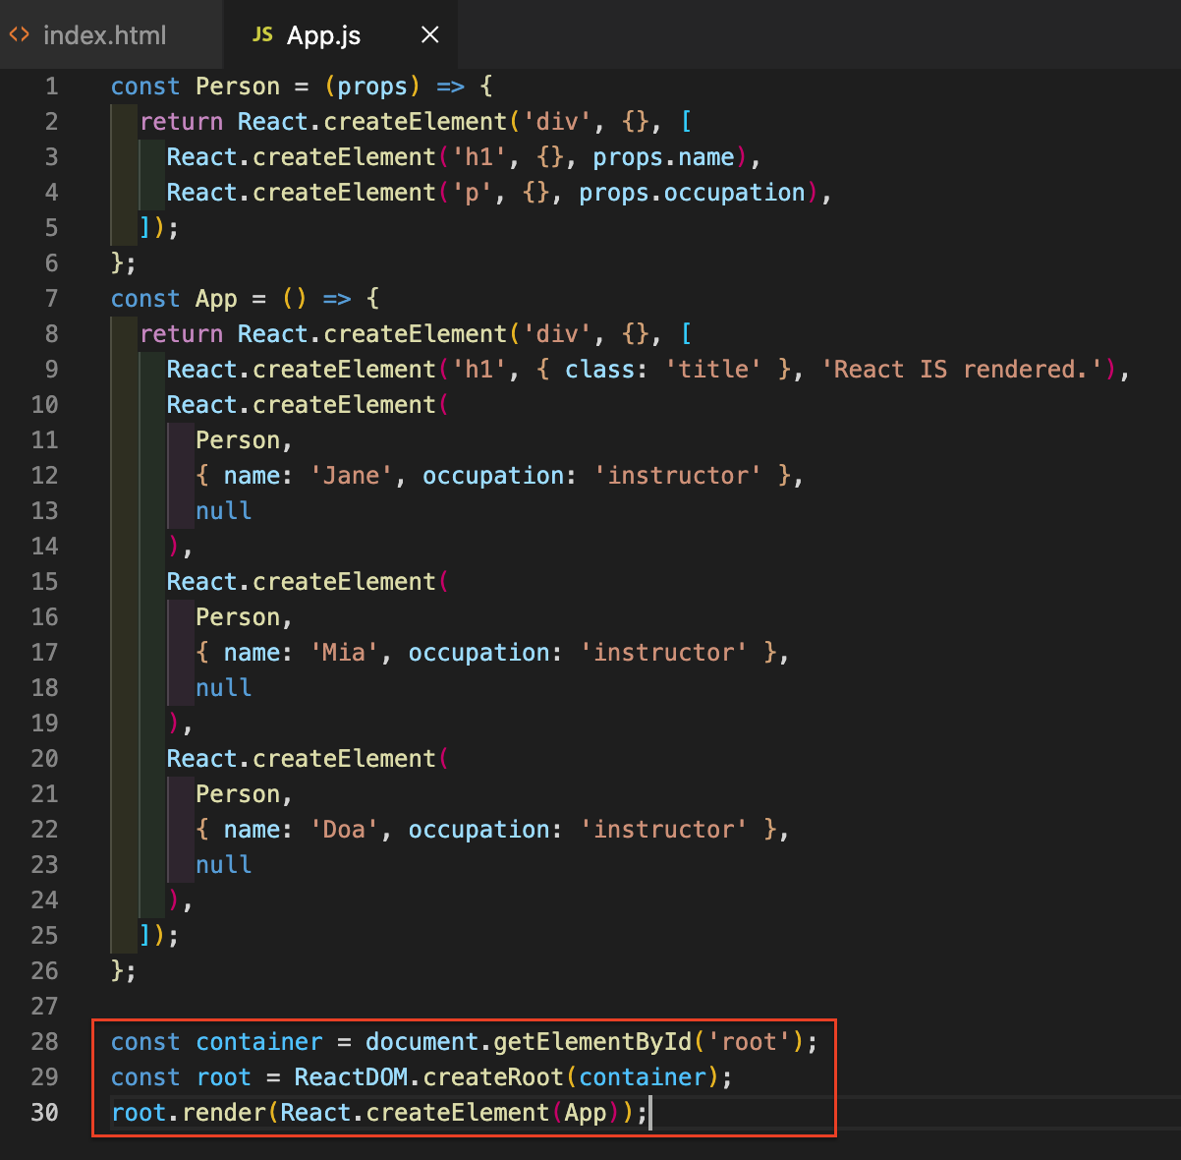Click the 'Mia' name string
The width and height of the screenshot is (1181, 1160).
tap(344, 653)
